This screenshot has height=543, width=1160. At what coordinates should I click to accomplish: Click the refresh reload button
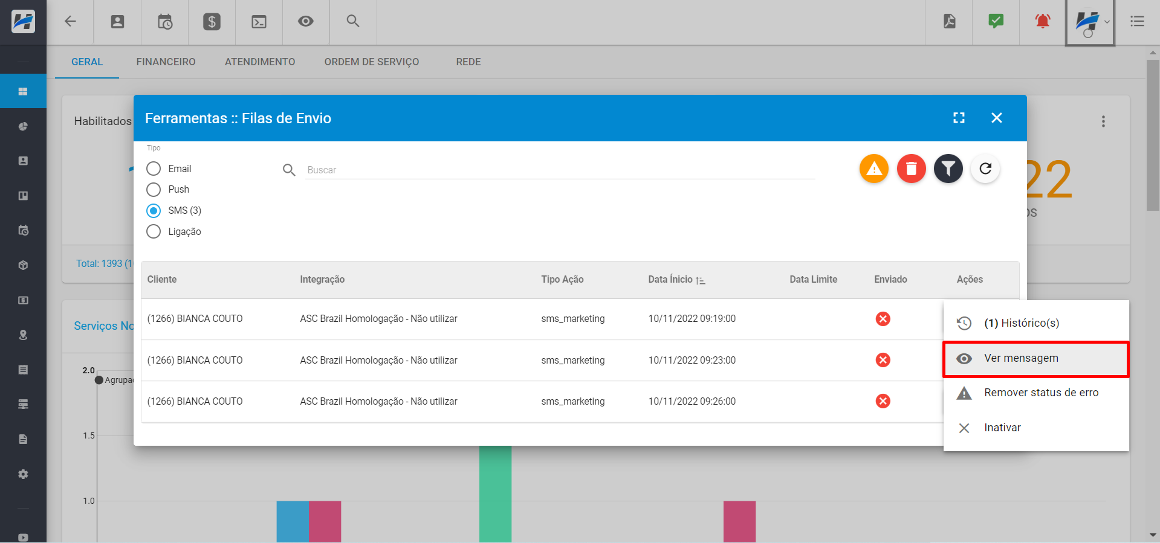[985, 169]
